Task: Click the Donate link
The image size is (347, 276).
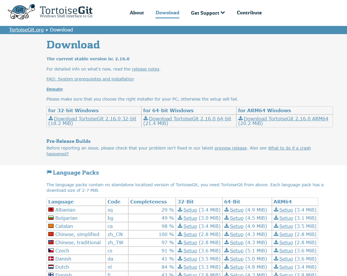Action: click(x=55, y=89)
